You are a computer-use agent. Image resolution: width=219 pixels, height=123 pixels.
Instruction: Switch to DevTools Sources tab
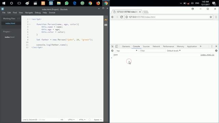(x=146, y=46)
